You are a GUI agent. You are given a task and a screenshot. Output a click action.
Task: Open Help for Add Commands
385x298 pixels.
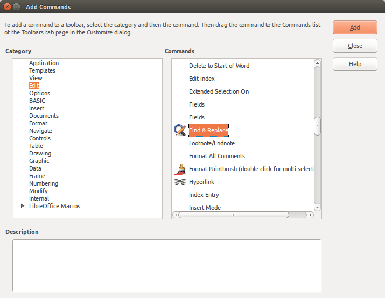click(355, 64)
